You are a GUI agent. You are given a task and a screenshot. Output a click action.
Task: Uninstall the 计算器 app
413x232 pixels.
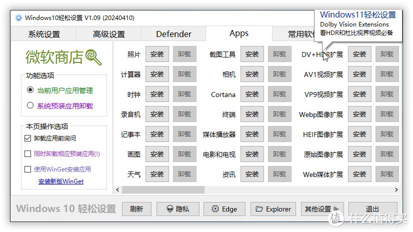[x=184, y=74]
